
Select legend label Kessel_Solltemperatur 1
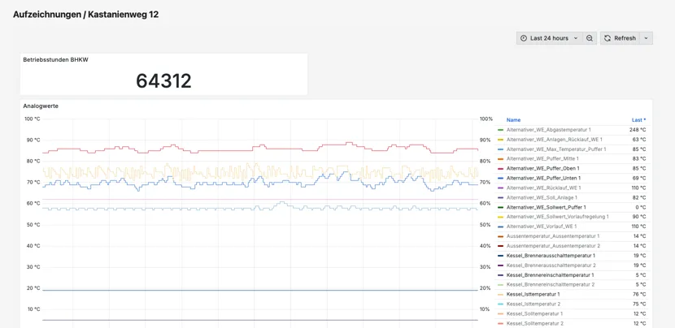pyautogui.click(x=534, y=313)
